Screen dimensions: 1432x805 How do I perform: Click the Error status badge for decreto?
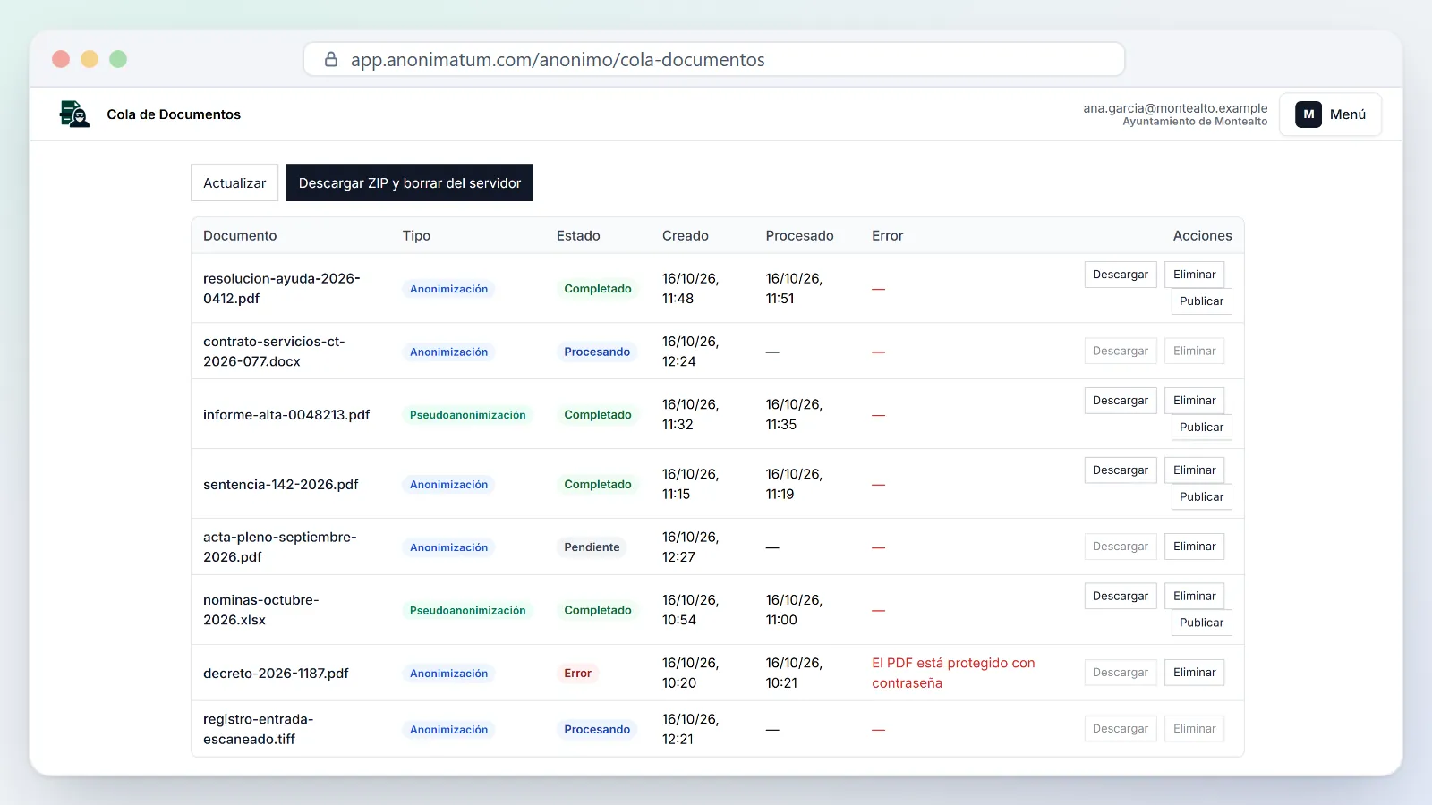click(x=577, y=674)
